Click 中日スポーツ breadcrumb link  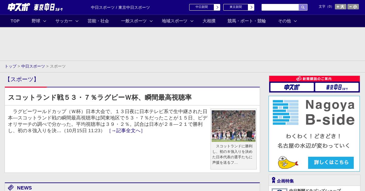[x=33, y=66]
